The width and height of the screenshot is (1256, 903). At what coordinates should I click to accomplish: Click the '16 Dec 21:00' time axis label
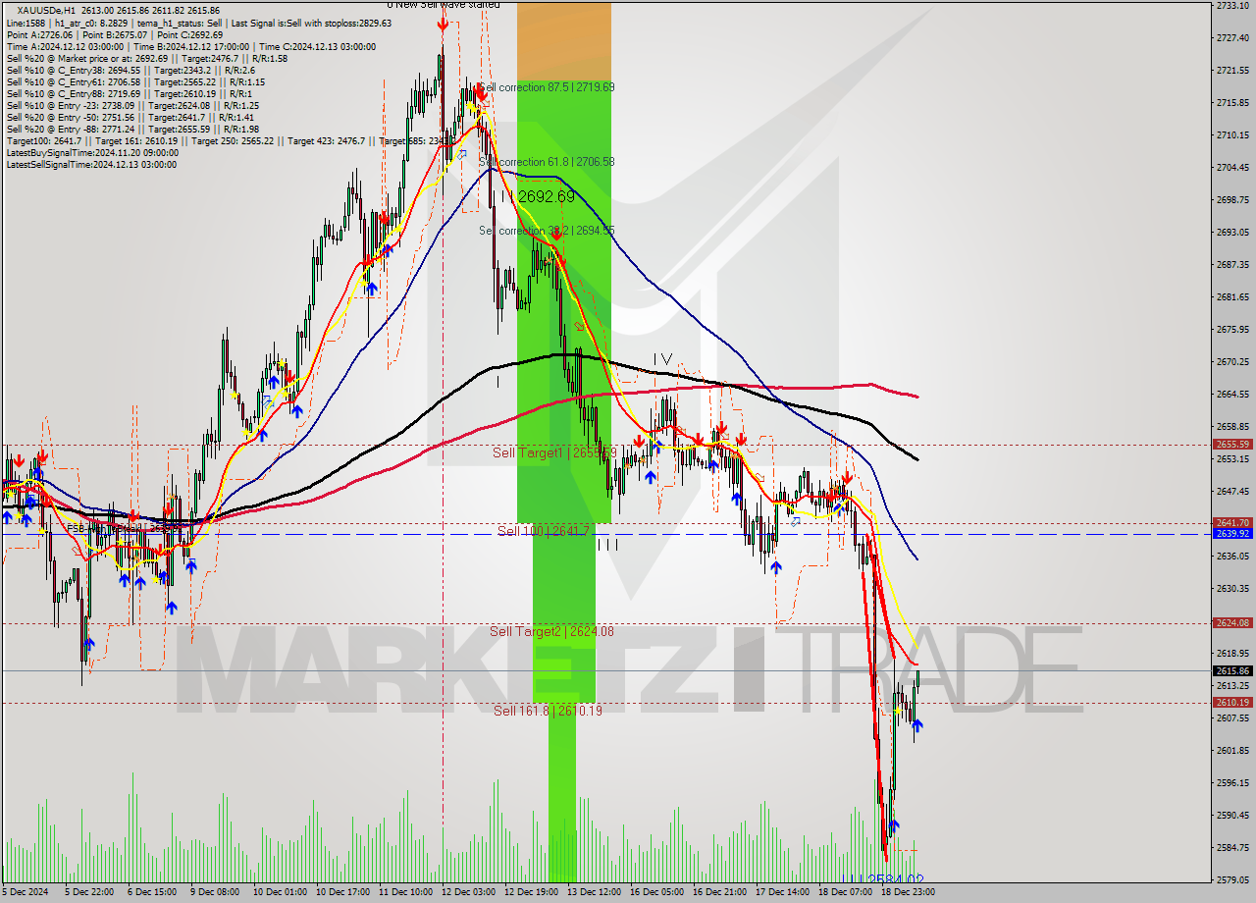[x=718, y=892]
